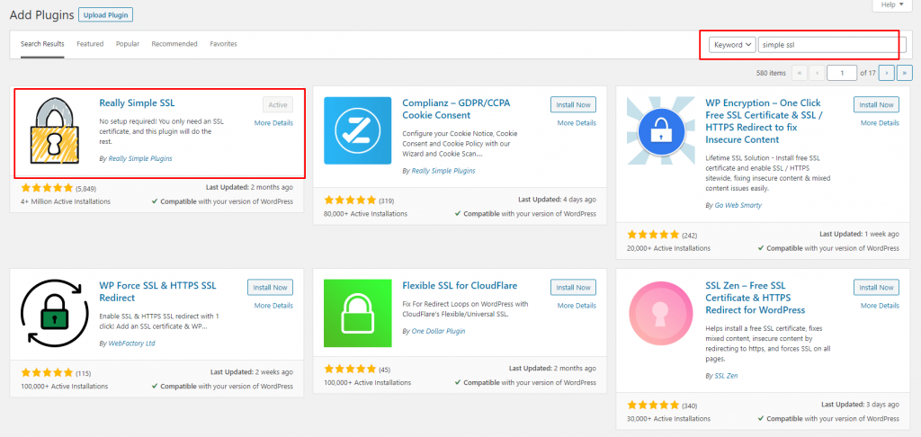Image resolution: width=921 pixels, height=437 pixels.
Task: Open the Popular plugins tab
Action: (x=128, y=44)
